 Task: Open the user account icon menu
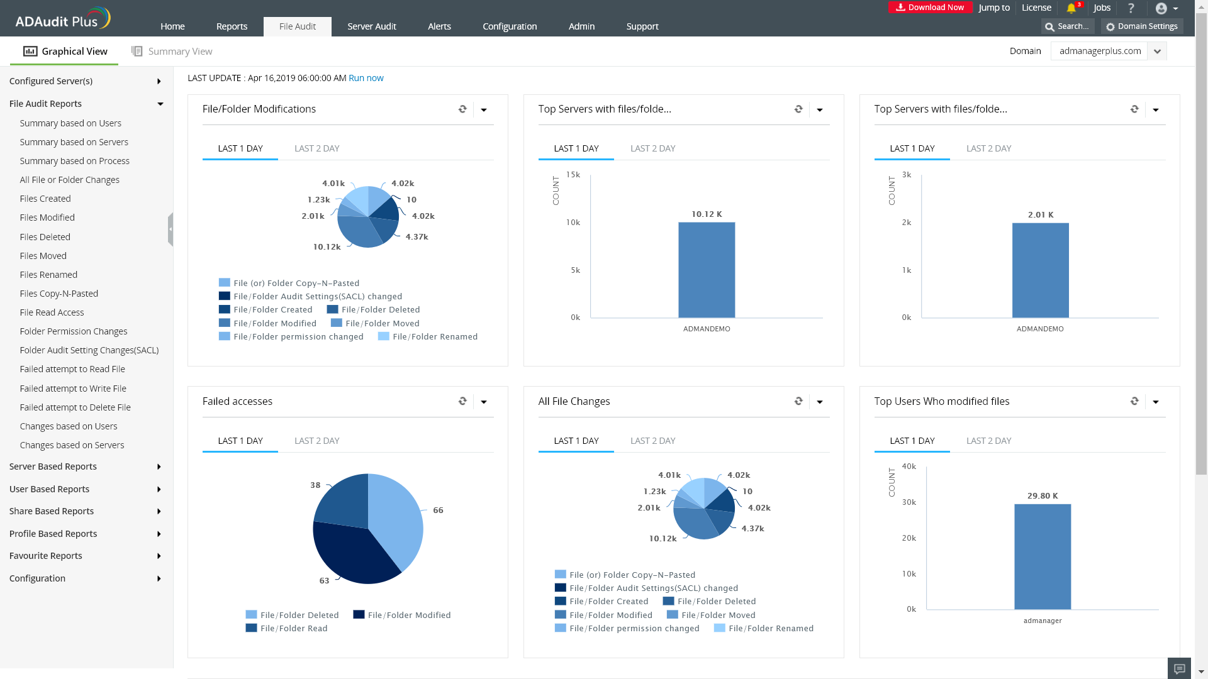tap(1161, 8)
